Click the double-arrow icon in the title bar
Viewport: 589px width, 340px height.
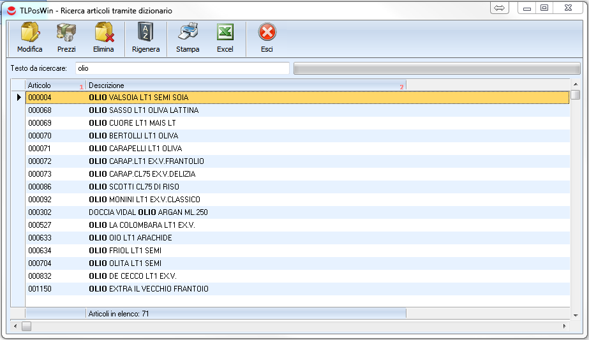click(499, 8)
